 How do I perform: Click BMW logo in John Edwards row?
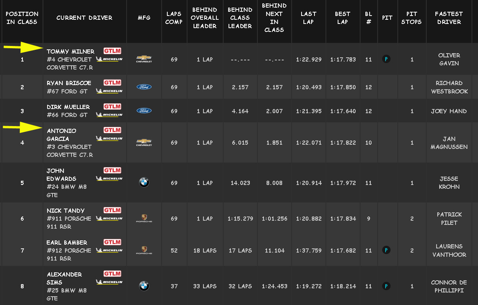pyautogui.click(x=144, y=183)
